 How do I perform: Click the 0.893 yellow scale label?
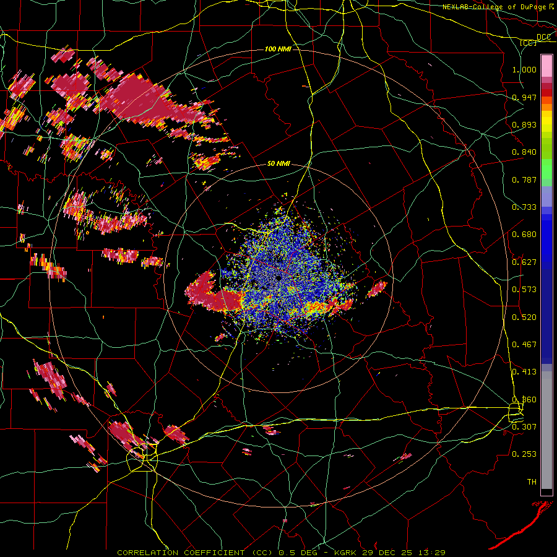(524, 124)
